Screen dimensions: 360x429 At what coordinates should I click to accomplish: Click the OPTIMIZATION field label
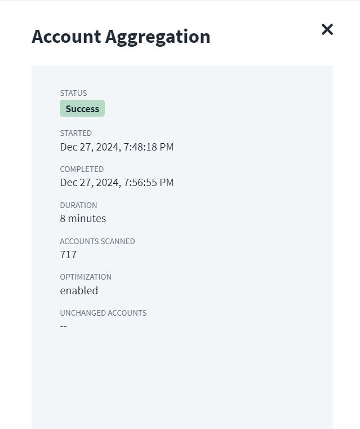pyautogui.click(x=86, y=277)
